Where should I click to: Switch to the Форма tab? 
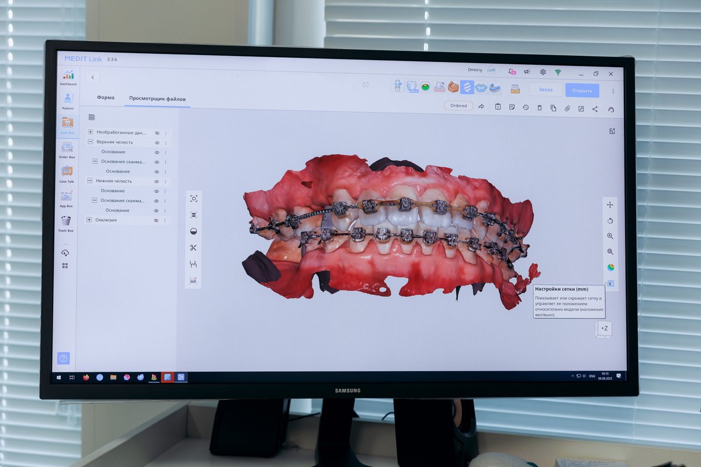106,97
